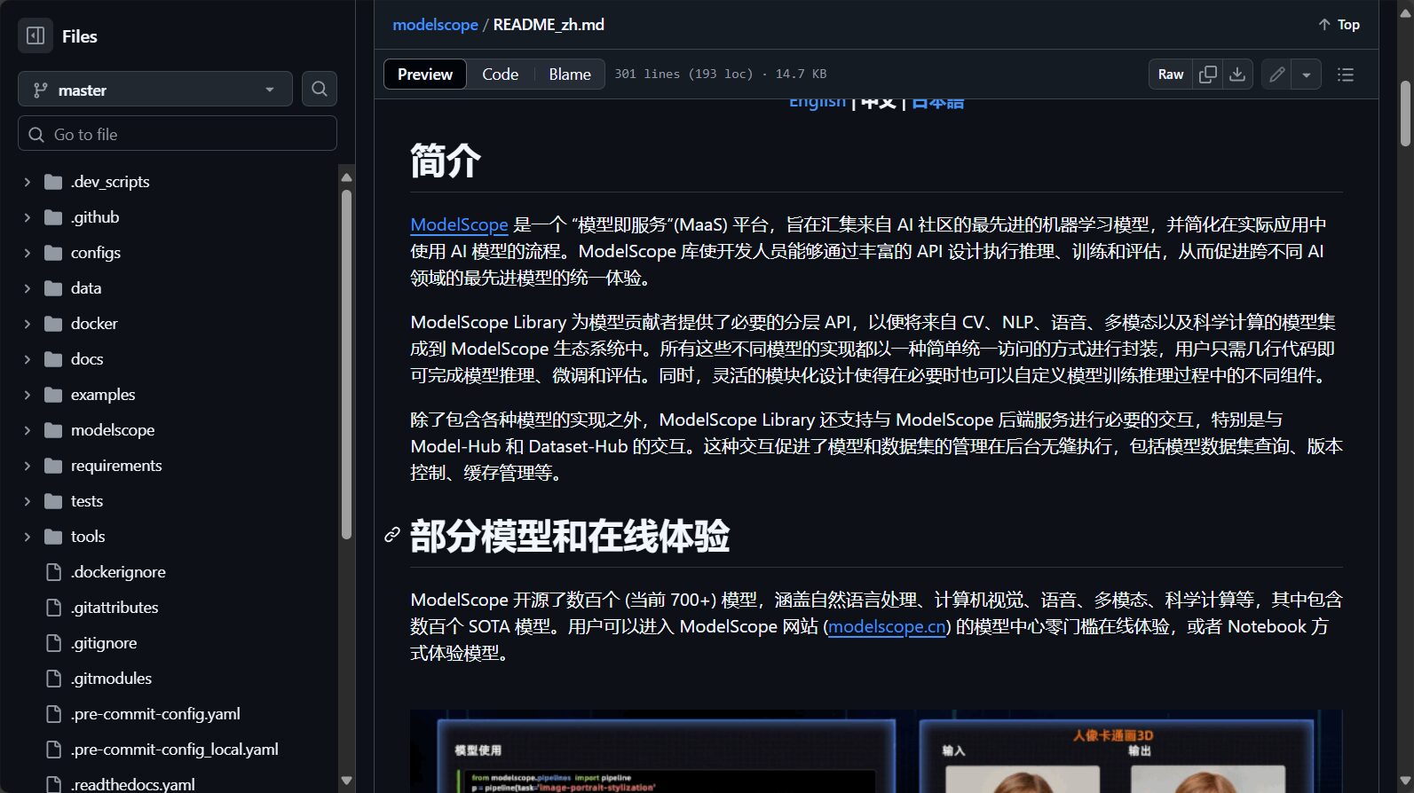Expand the .github folder chevron
Viewport: 1414px width, 793px height.
[27, 217]
